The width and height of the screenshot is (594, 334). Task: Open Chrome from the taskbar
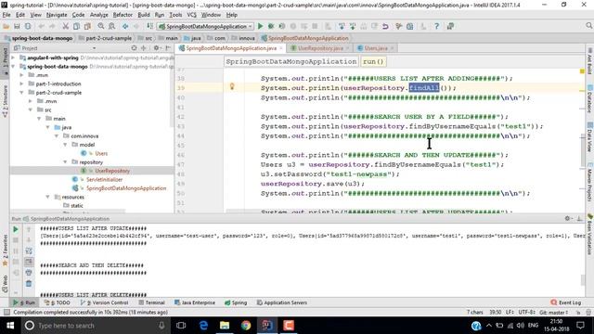point(246,326)
